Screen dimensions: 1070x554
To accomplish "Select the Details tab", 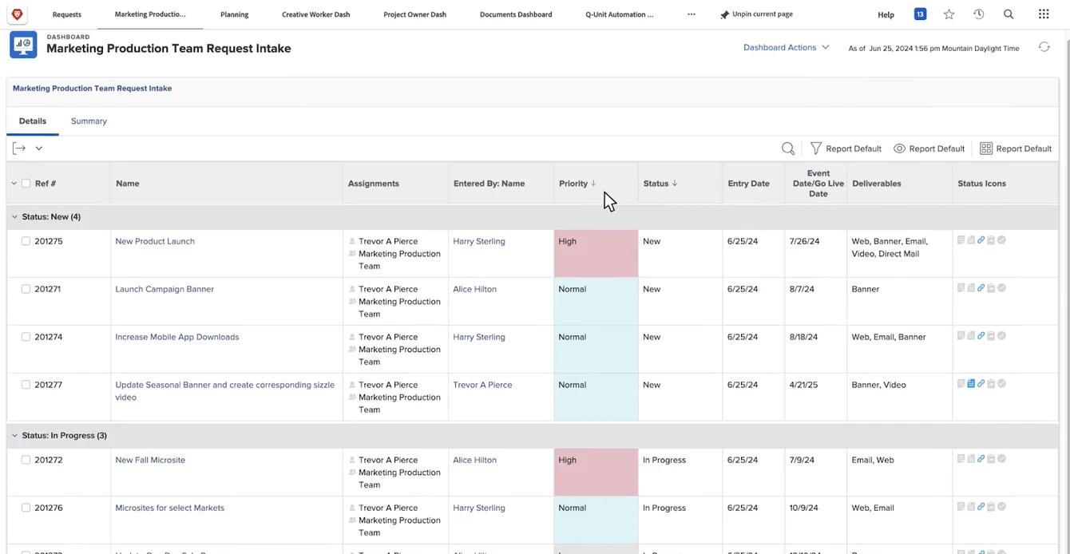I will (x=33, y=121).
